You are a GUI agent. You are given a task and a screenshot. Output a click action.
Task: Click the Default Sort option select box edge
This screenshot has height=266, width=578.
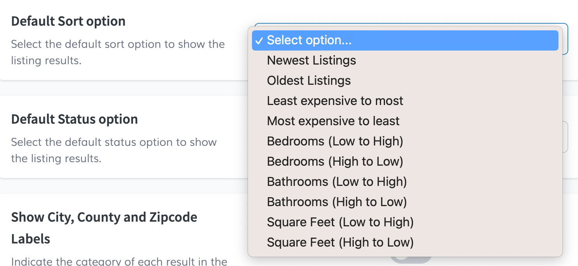coord(565,39)
